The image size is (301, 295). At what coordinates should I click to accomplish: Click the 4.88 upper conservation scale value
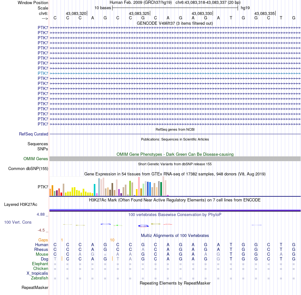(41, 214)
